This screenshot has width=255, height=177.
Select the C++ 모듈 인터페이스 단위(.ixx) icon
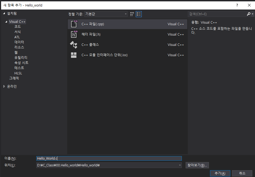tap(74, 55)
